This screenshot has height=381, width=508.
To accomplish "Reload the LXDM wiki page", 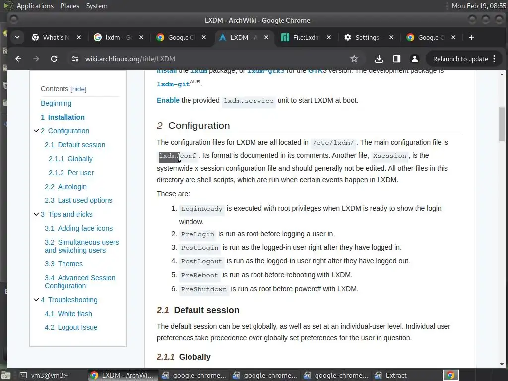I will coord(54,59).
